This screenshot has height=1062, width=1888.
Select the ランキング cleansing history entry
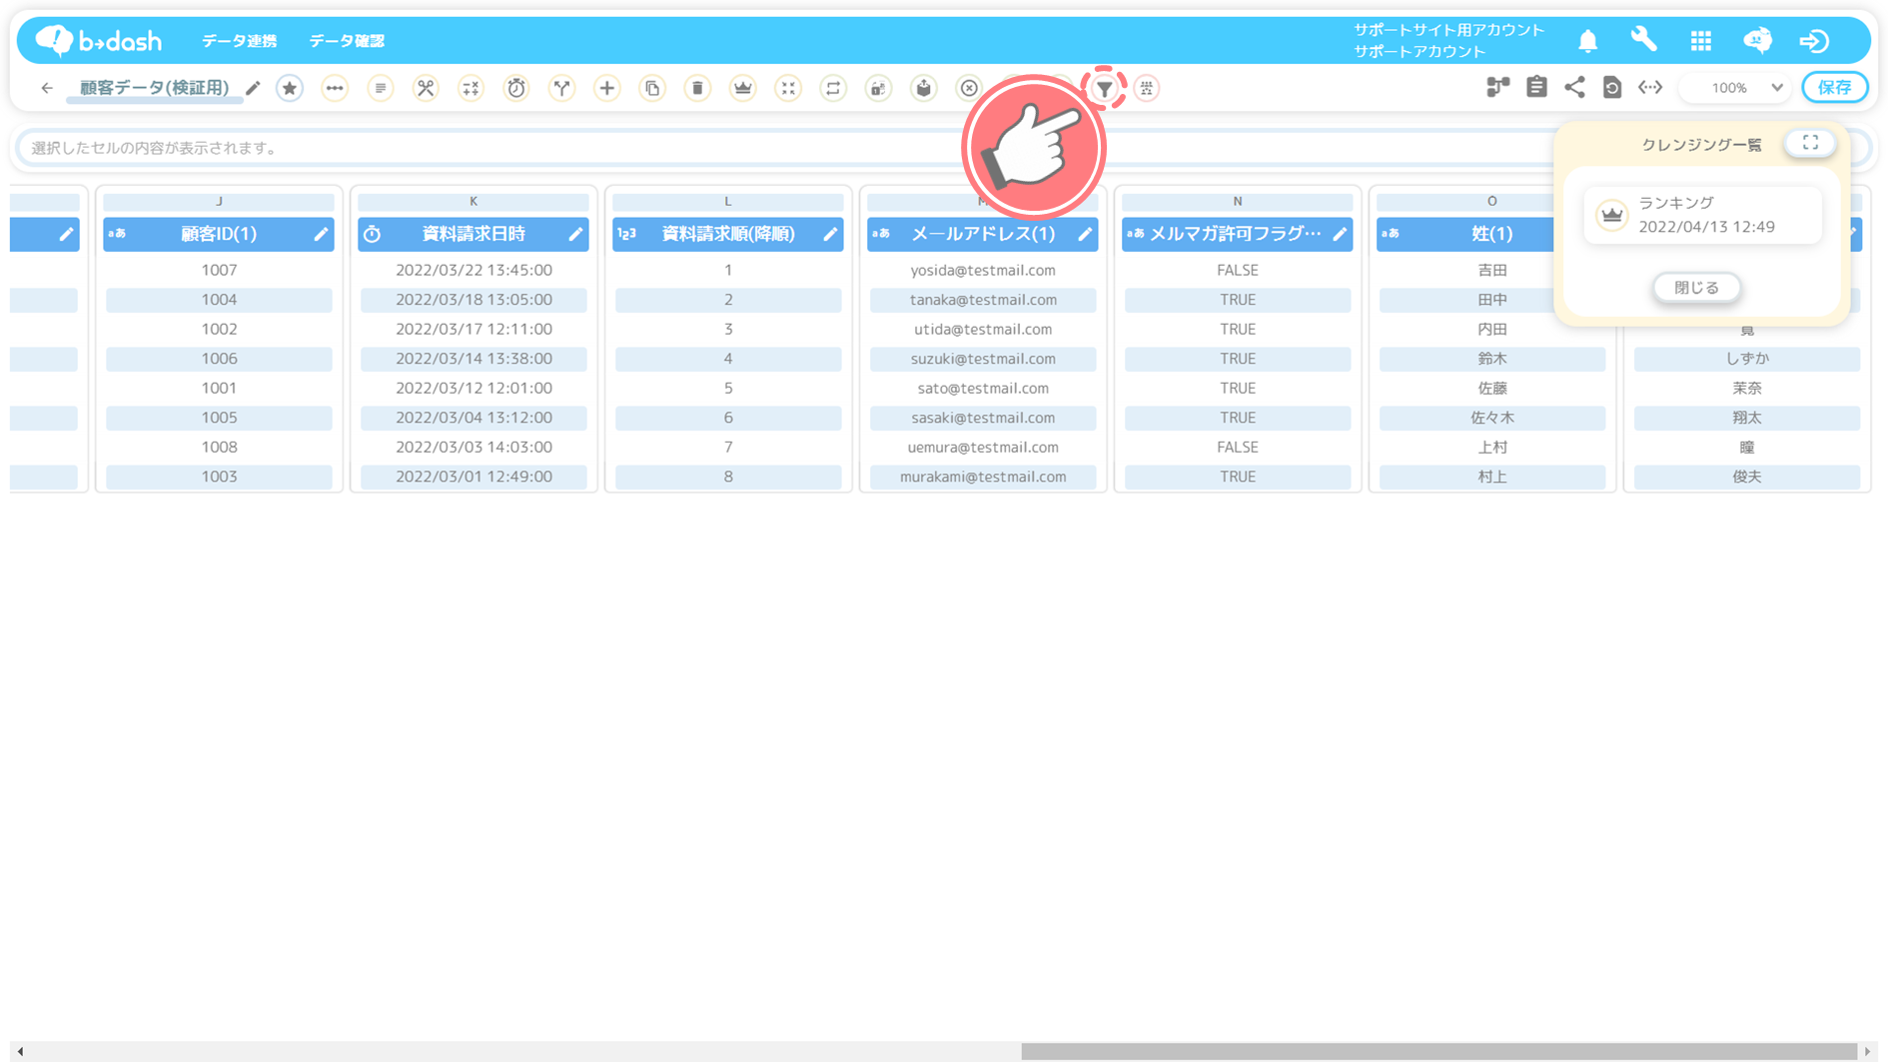coord(1702,215)
